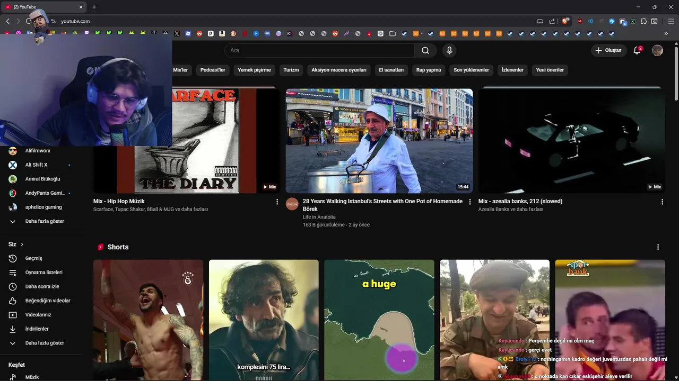Open the account avatar menu
This screenshot has width=679, height=381.
click(x=657, y=50)
